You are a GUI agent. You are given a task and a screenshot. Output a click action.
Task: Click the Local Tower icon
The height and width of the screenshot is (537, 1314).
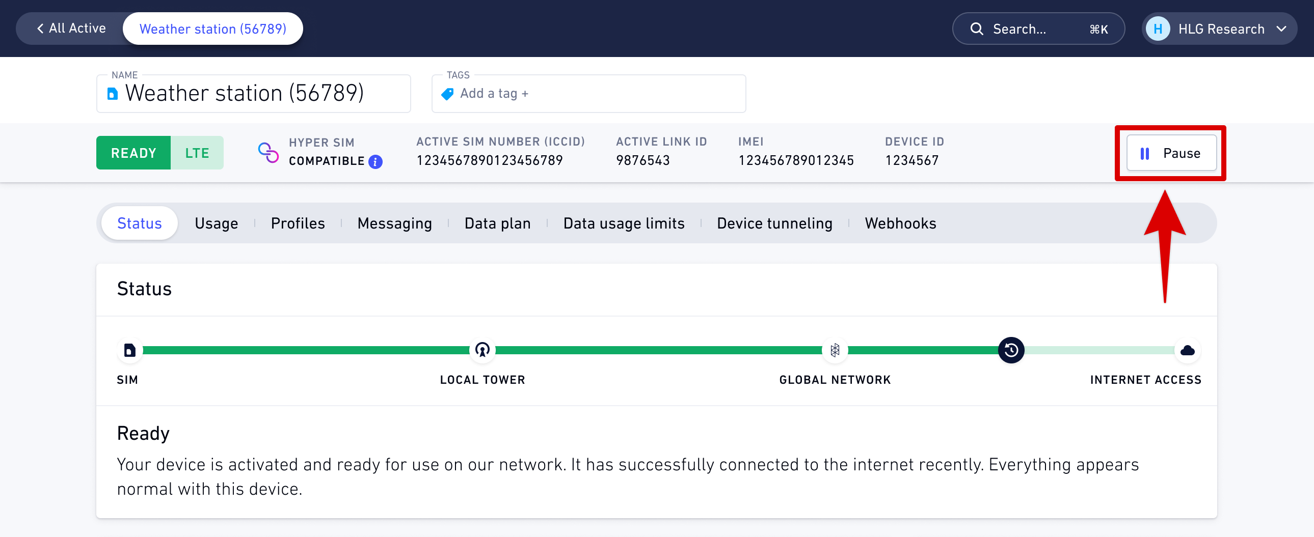(x=482, y=350)
